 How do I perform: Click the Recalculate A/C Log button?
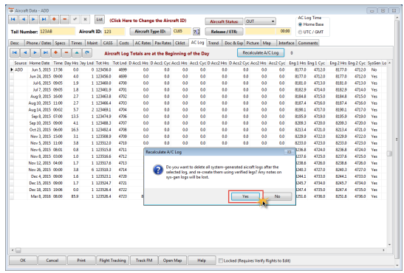coord(261,52)
